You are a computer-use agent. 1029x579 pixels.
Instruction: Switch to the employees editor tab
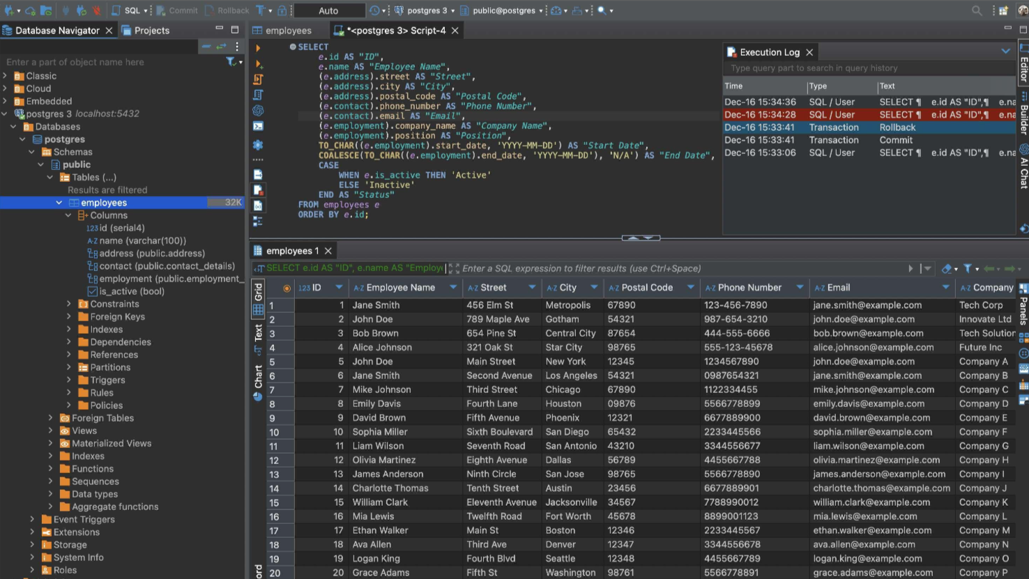tap(288, 31)
